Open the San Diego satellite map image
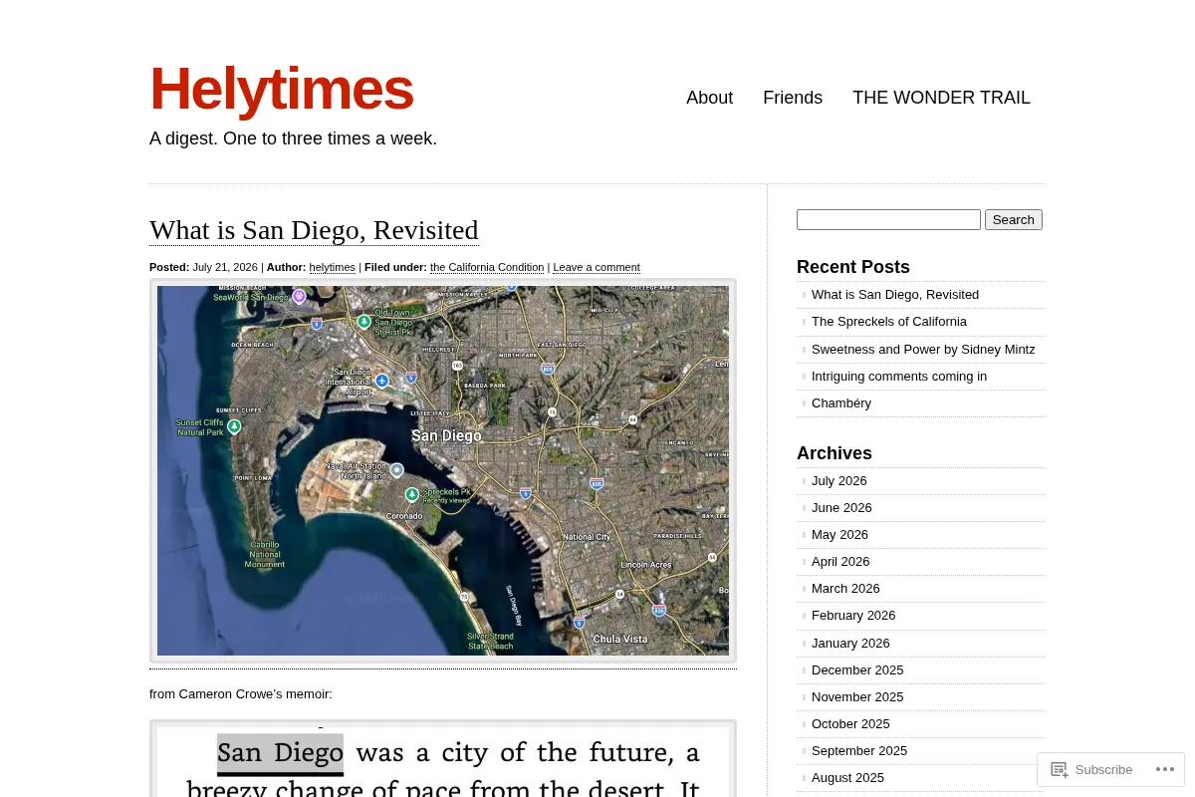The height and width of the screenshot is (797, 1195). [x=443, y=470]
